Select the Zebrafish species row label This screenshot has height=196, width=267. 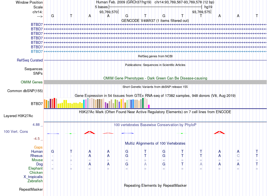[35, 181]
